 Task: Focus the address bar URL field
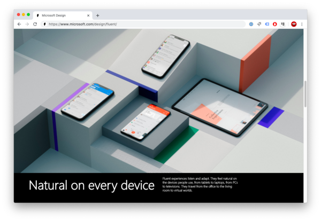pos(143,25)
